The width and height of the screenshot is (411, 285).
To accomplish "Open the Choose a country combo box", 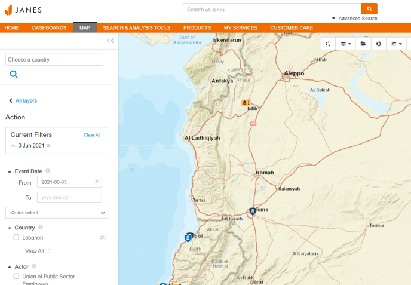I will coord(54,60).
